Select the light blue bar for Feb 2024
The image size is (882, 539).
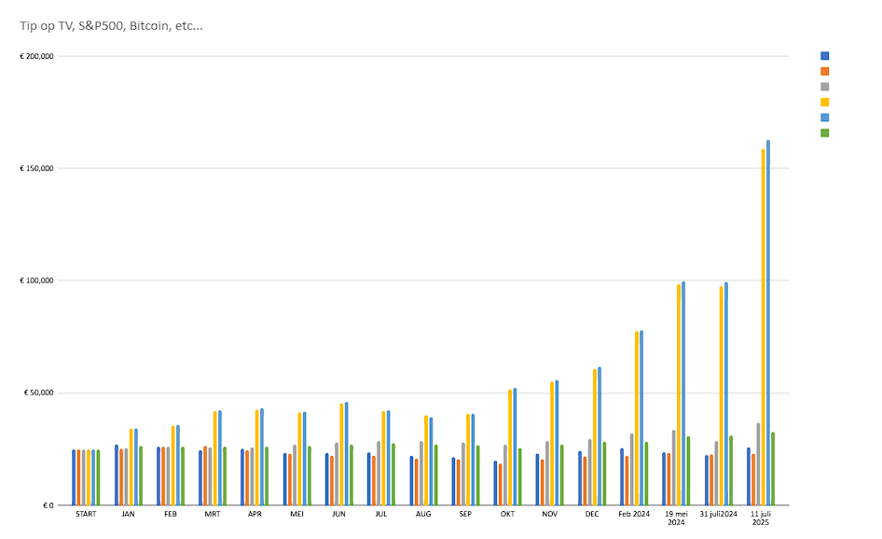coord(641,418)
